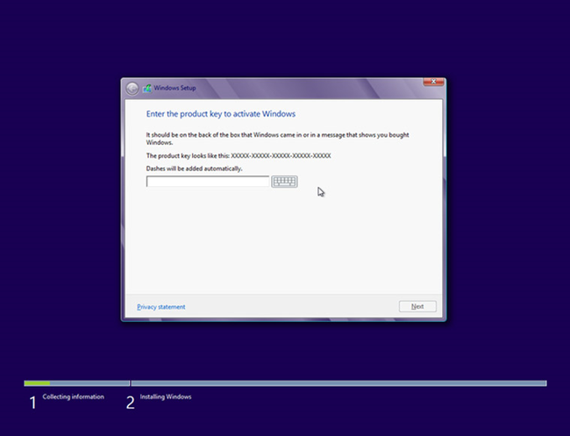Click the sample product key XXXXX-XXXXX text

coord(281,155)
